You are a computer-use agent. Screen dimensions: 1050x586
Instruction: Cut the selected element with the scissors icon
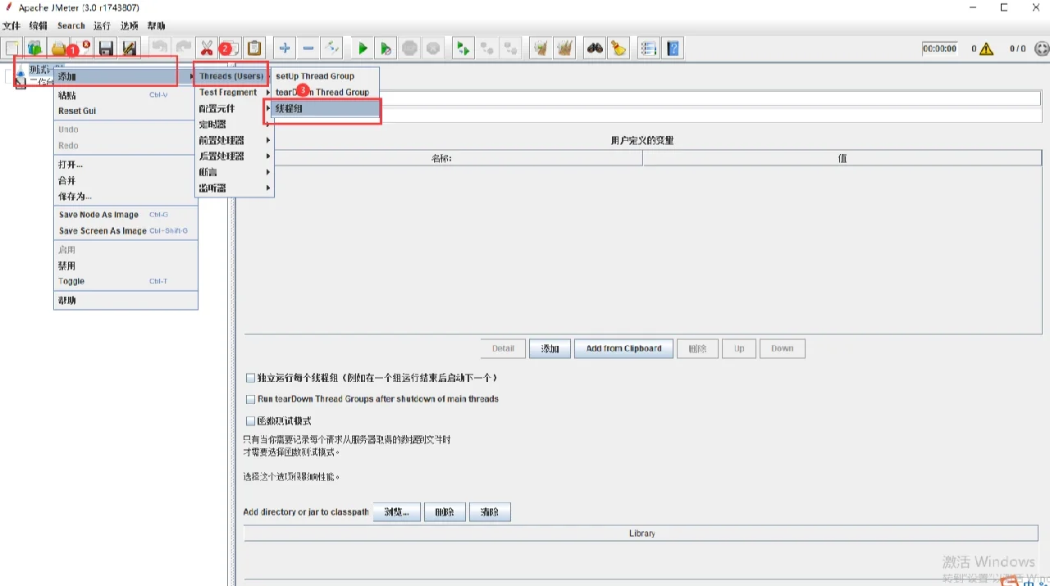tap(207, 48)
